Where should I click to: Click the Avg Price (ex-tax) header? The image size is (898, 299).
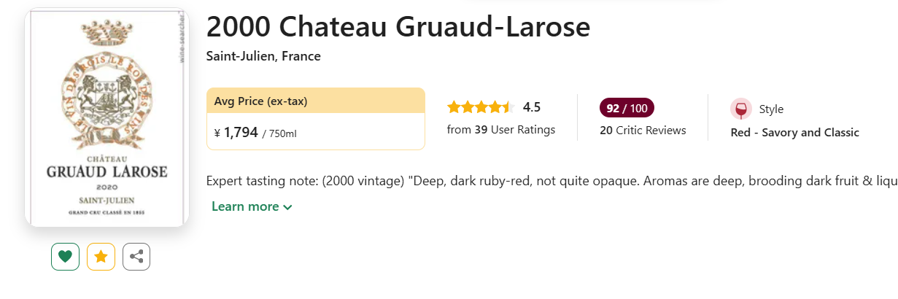click(x=260, y=101)
